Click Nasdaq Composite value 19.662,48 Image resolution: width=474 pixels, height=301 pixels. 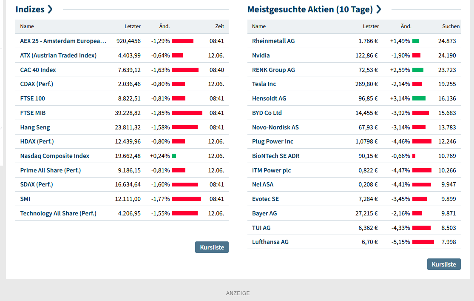(x=128, y=156)
